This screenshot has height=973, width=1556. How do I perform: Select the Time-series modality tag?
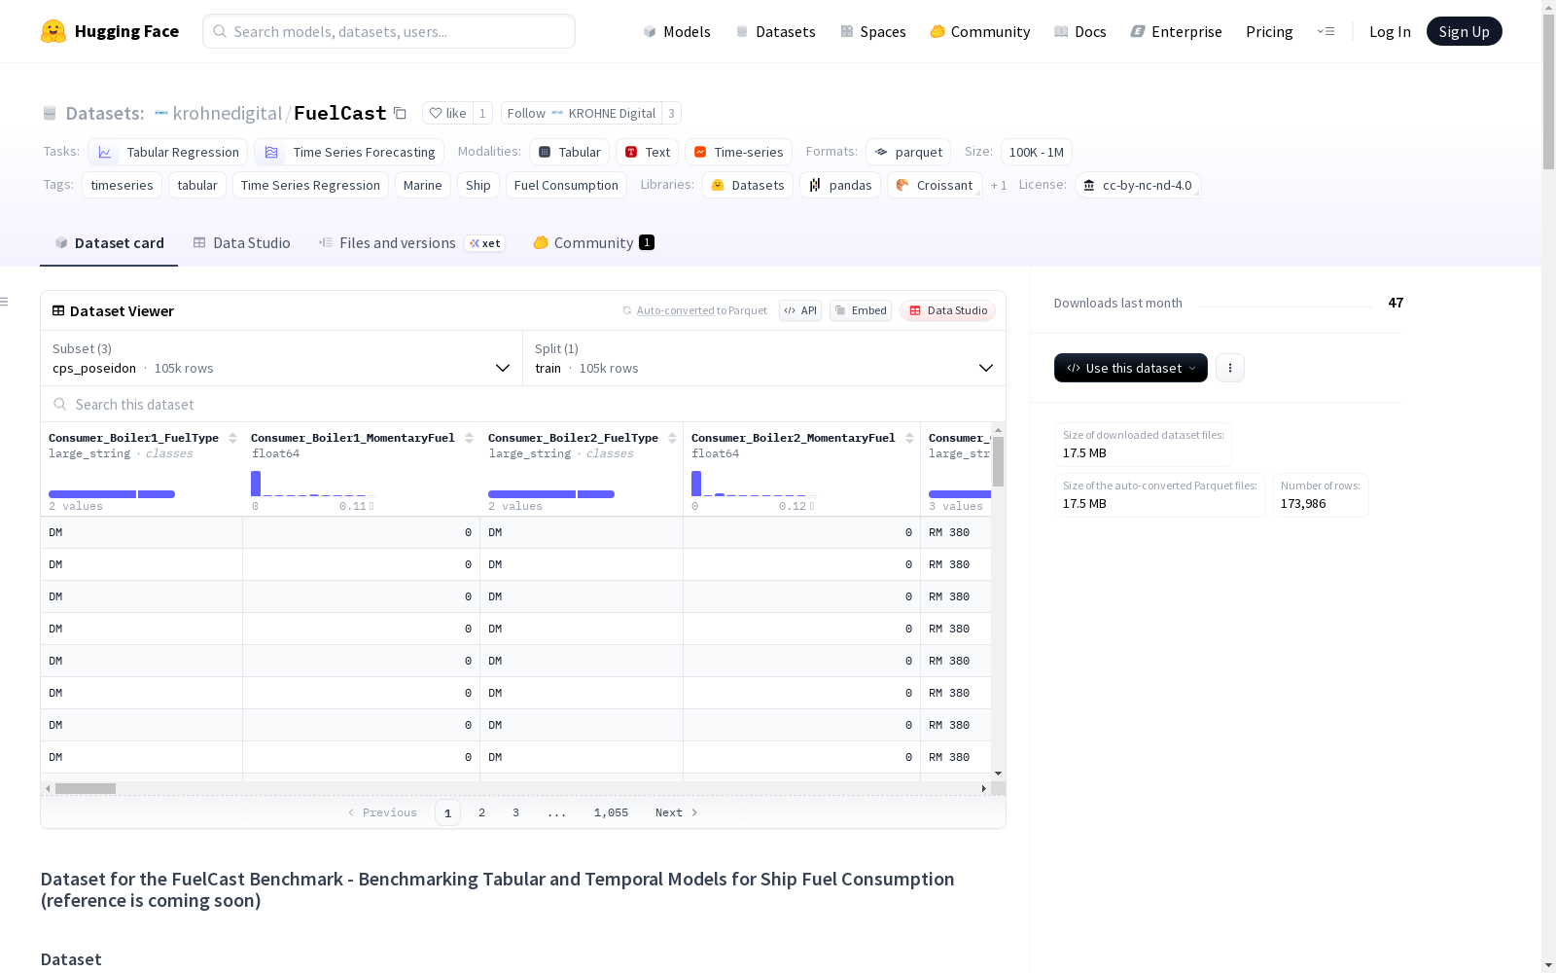(738, 152)
